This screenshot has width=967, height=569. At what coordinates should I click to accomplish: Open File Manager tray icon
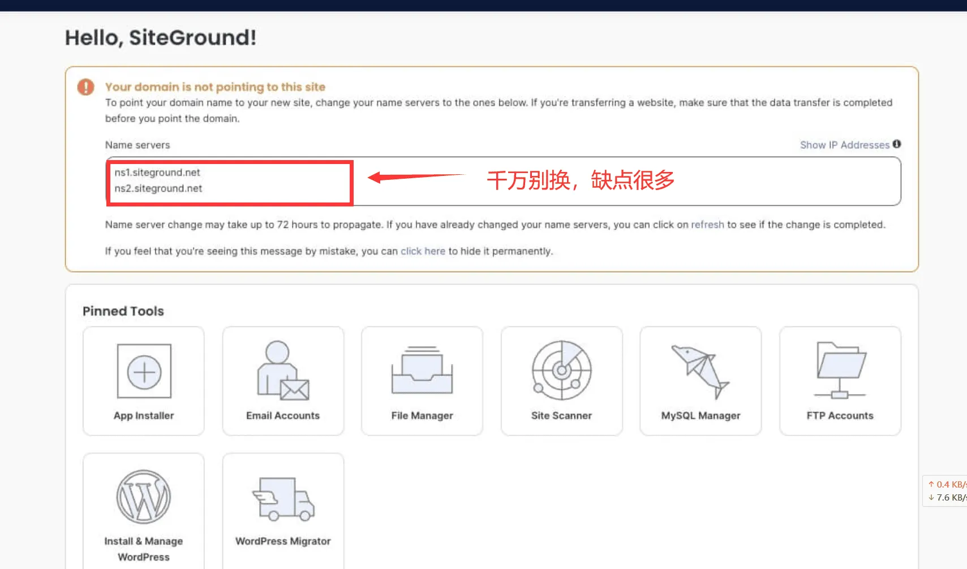pyautogui.click(x=422, y=370)
